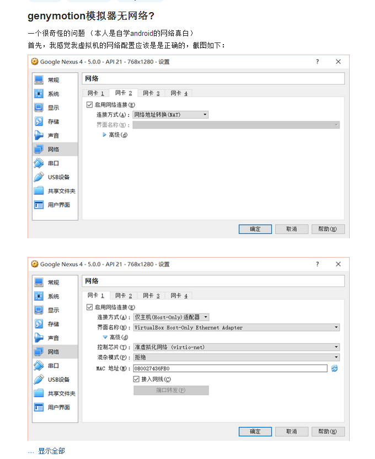Switch to 网卡 1 tab in upper dialog
This screenshot has width=375, height=459.
click(95, 93)
